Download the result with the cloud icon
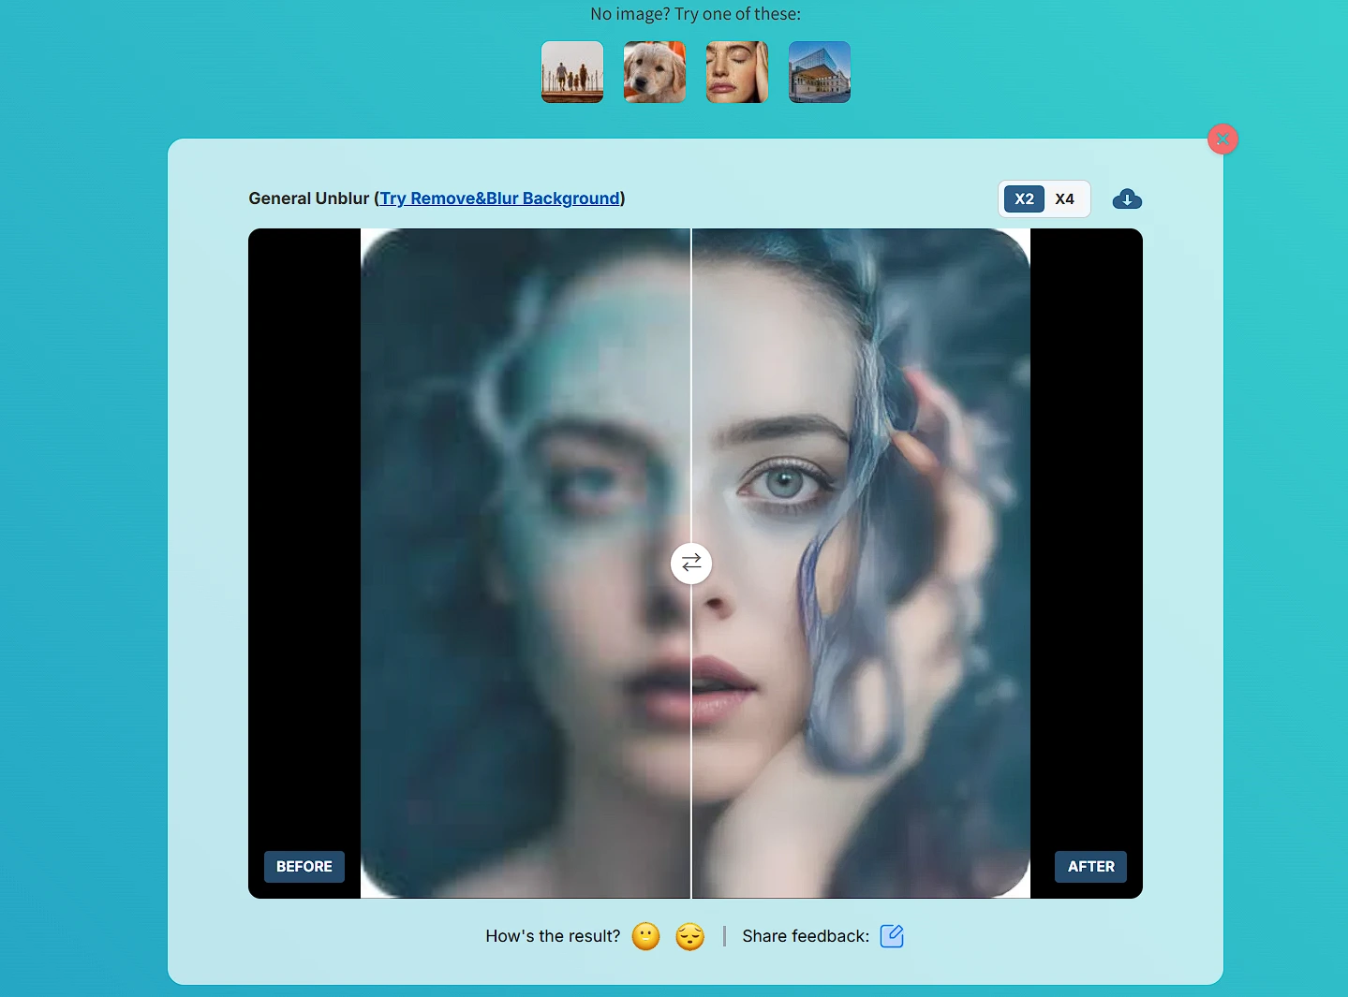The height and width of the screenshot is (997, 1348). pos(1127,198)
